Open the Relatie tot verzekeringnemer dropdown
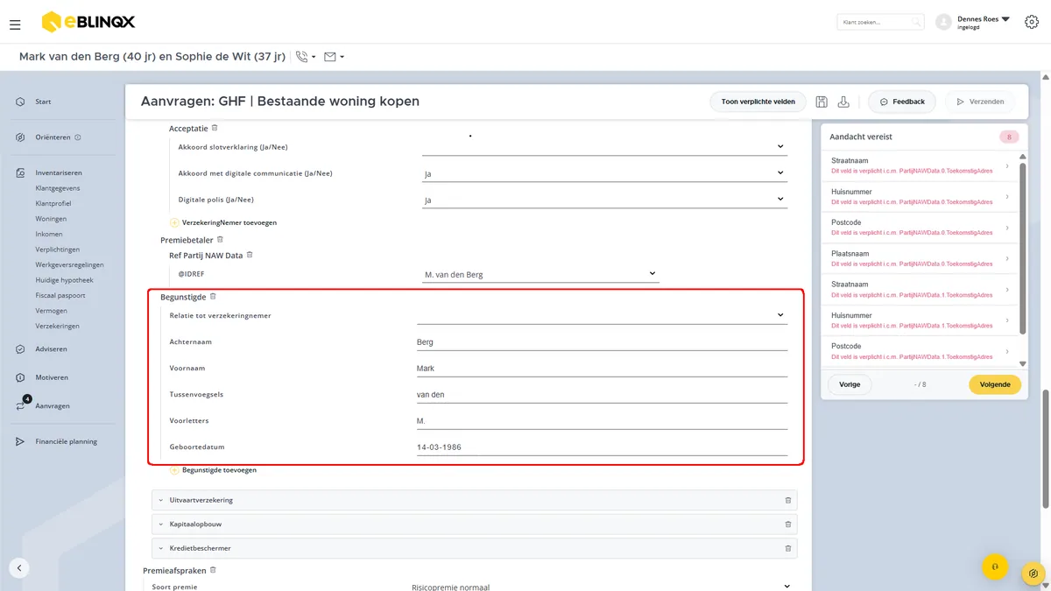 [x=602, y=315]
